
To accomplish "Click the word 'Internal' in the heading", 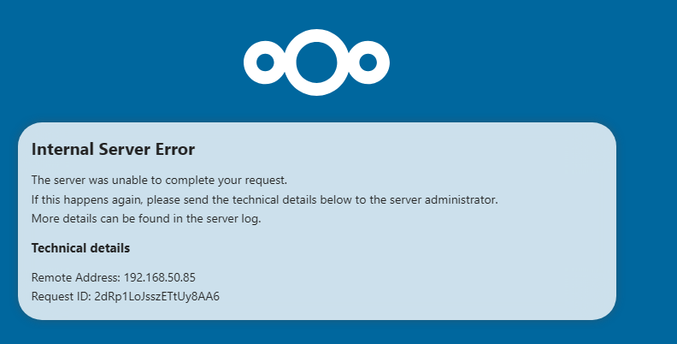I will click(x=62, y=150).
